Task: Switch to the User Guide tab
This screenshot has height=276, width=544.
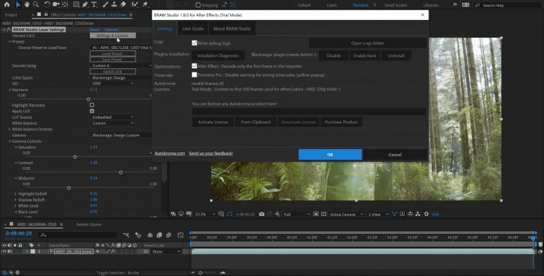Action: (192, 29)
